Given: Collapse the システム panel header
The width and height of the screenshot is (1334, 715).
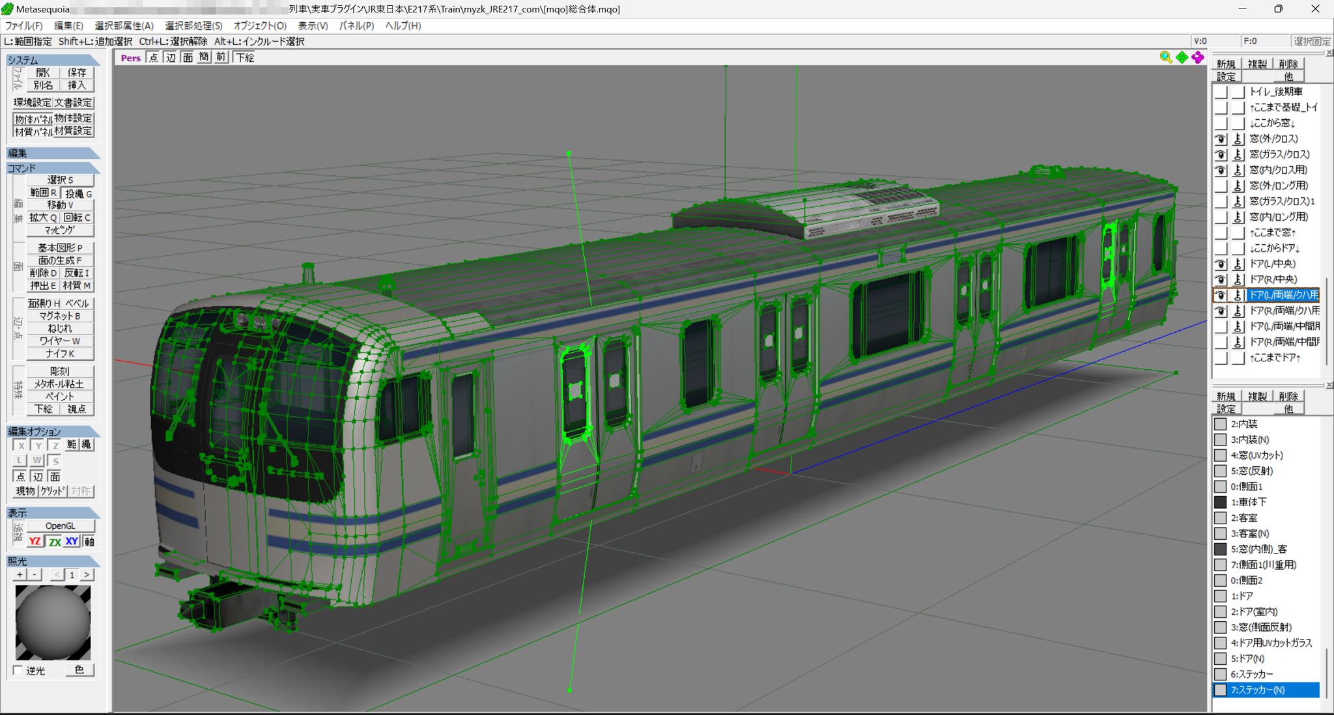Looking at the screenshot, I should [x=53, y=60].
